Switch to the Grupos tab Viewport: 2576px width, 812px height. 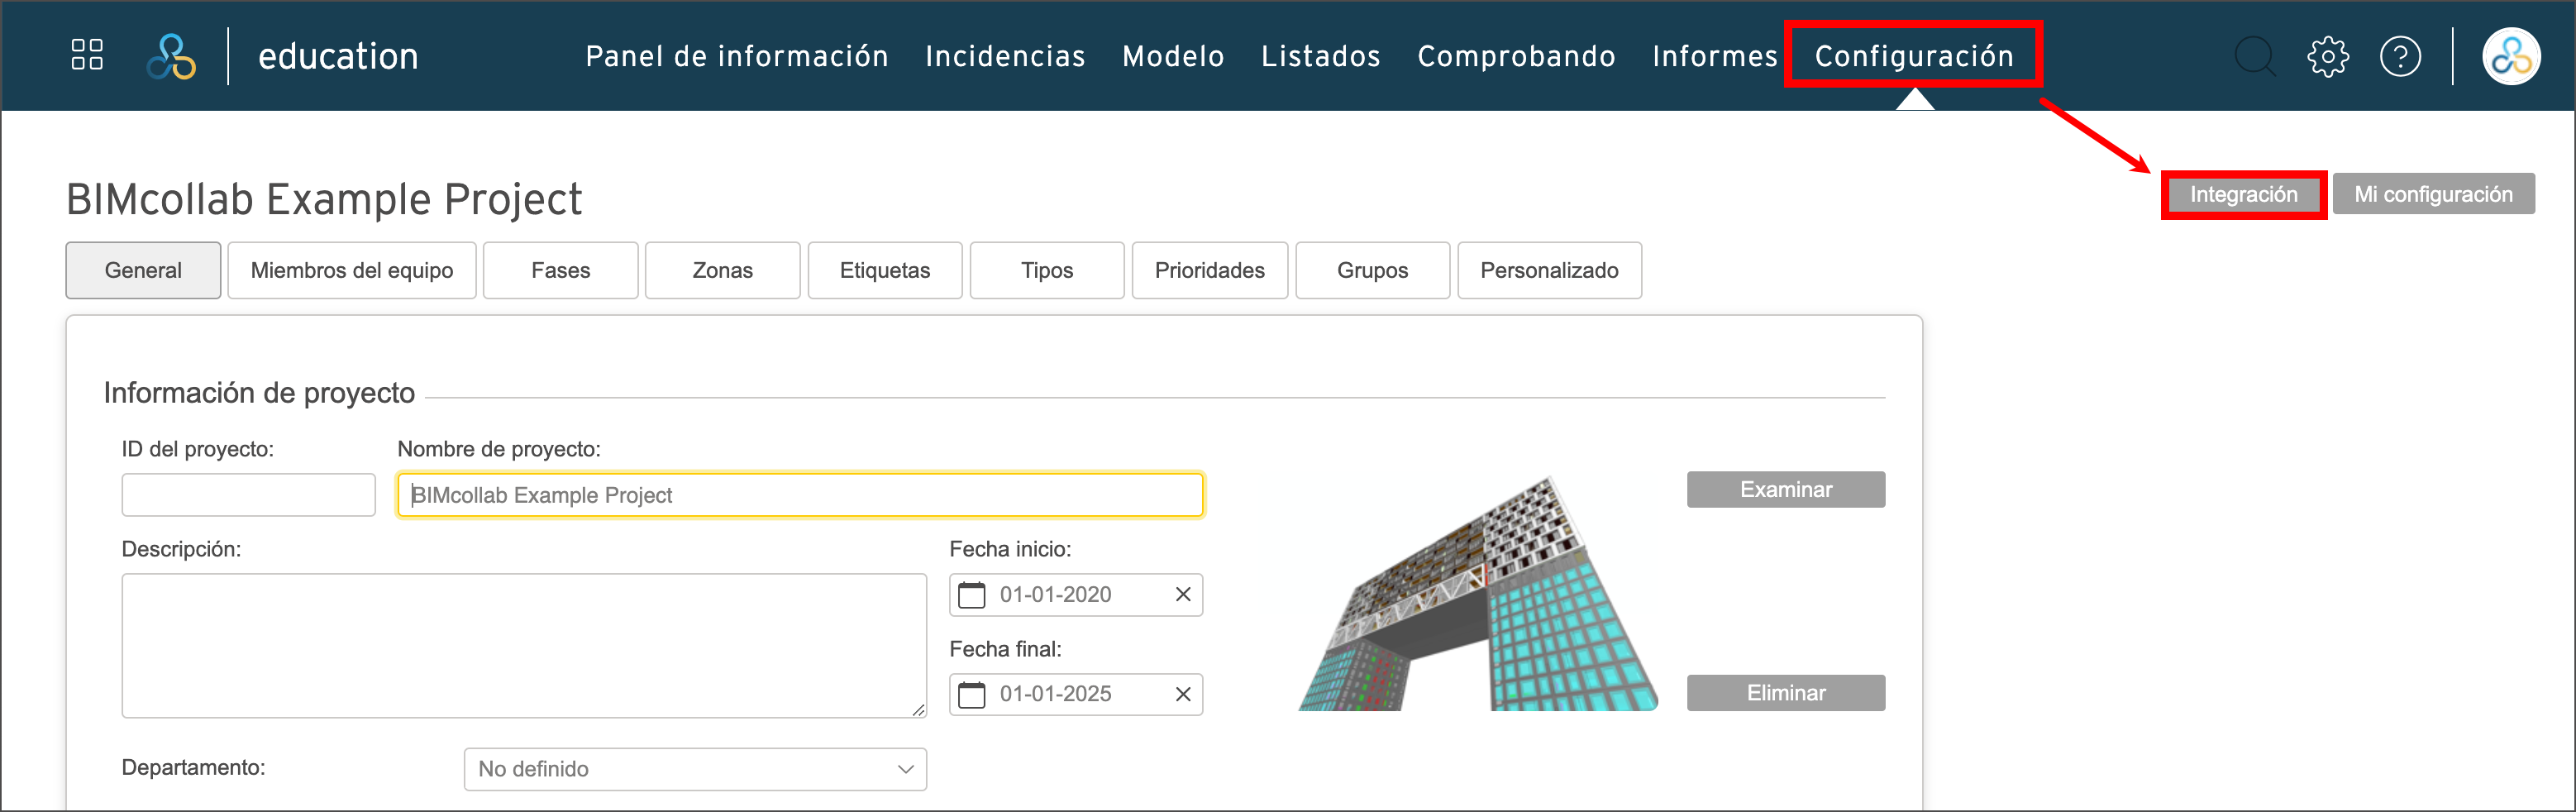coord(1373,270)
